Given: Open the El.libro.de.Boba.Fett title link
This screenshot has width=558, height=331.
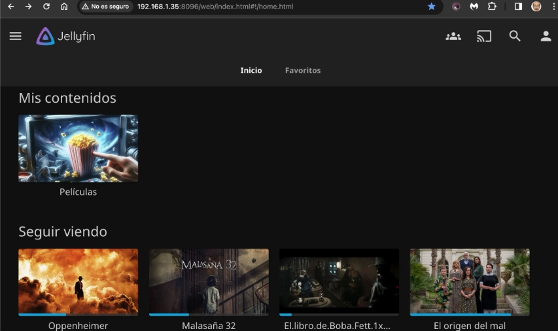Looking at the screenshot, I should 338,326.
